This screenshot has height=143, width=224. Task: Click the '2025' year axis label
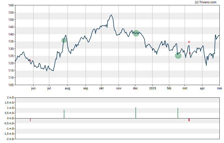click(153, 88)
